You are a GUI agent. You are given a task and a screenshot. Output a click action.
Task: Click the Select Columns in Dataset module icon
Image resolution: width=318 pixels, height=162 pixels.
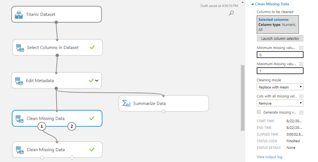click(x=20, y=48)
